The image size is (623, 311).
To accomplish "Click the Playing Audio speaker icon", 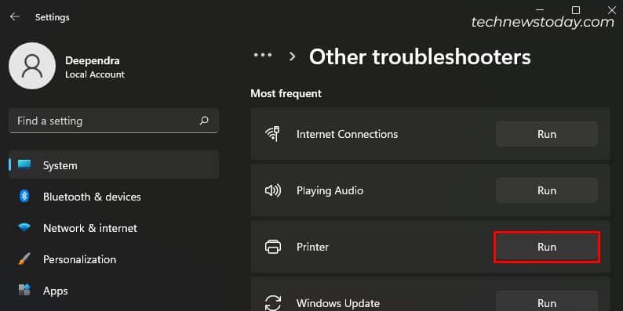I will pyautogui.click(x=273, y=190).
